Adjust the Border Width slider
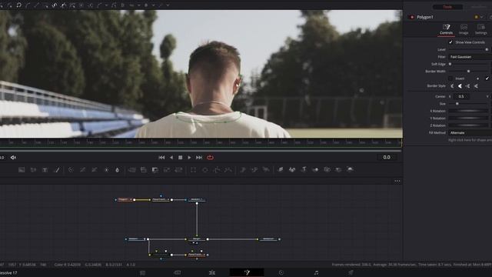Viewport: 492px width, 277px height. (x=468, y=72)
